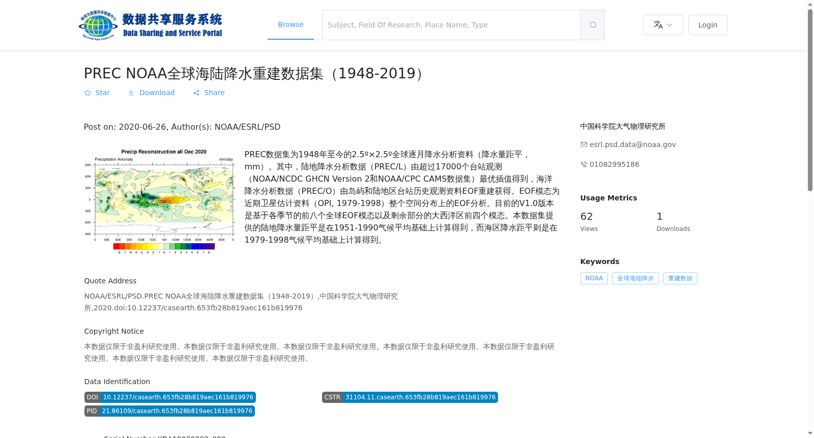Image resolution: width=814 pixels, height=438 pixels.
Task: Click the Share link text
Action: [x=214, y=93]
